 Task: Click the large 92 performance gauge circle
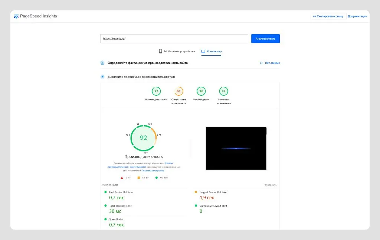click(x=144, y=138)
